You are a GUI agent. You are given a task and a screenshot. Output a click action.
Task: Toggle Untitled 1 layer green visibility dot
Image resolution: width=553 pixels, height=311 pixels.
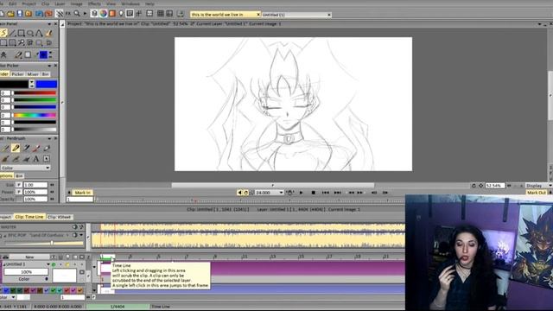(x=54, y=264)
